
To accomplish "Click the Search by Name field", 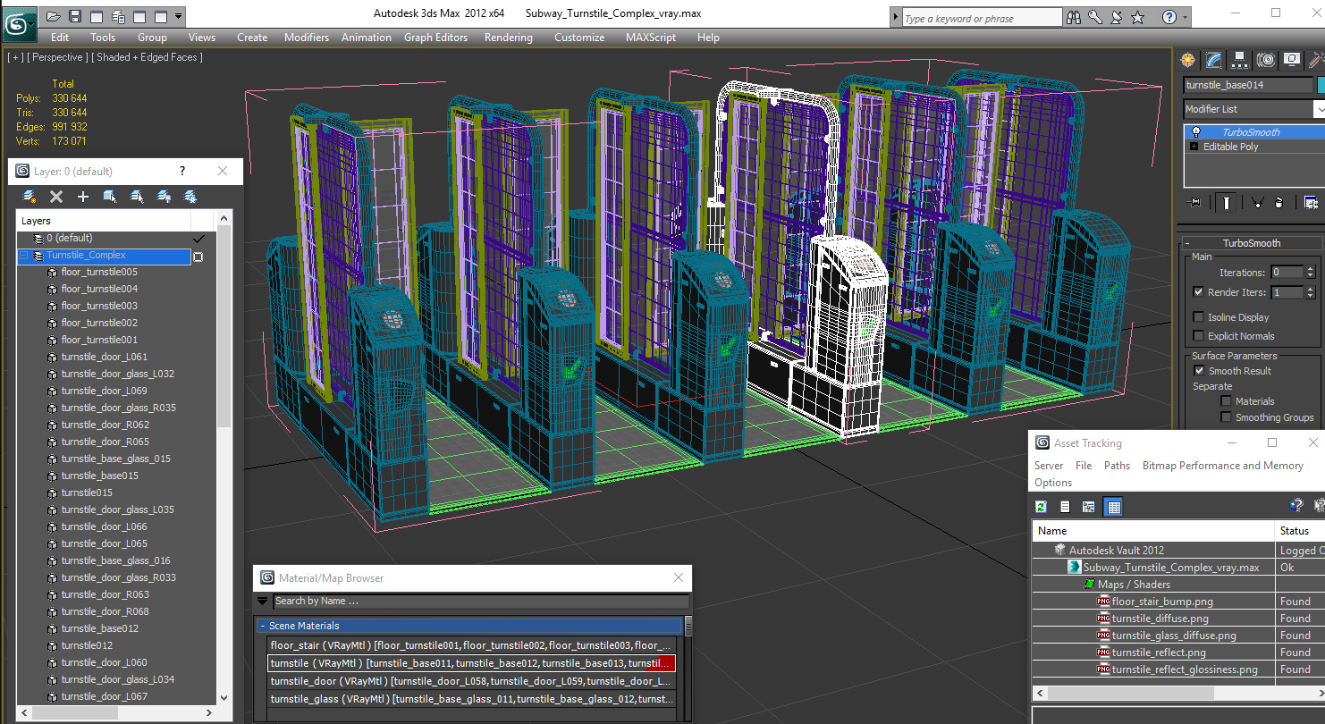I will [481, 602].
